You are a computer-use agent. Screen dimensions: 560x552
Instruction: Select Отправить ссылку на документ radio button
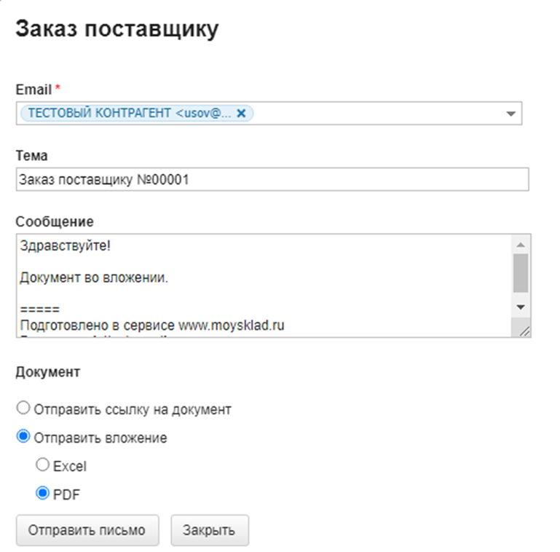[x=23, y=408]
